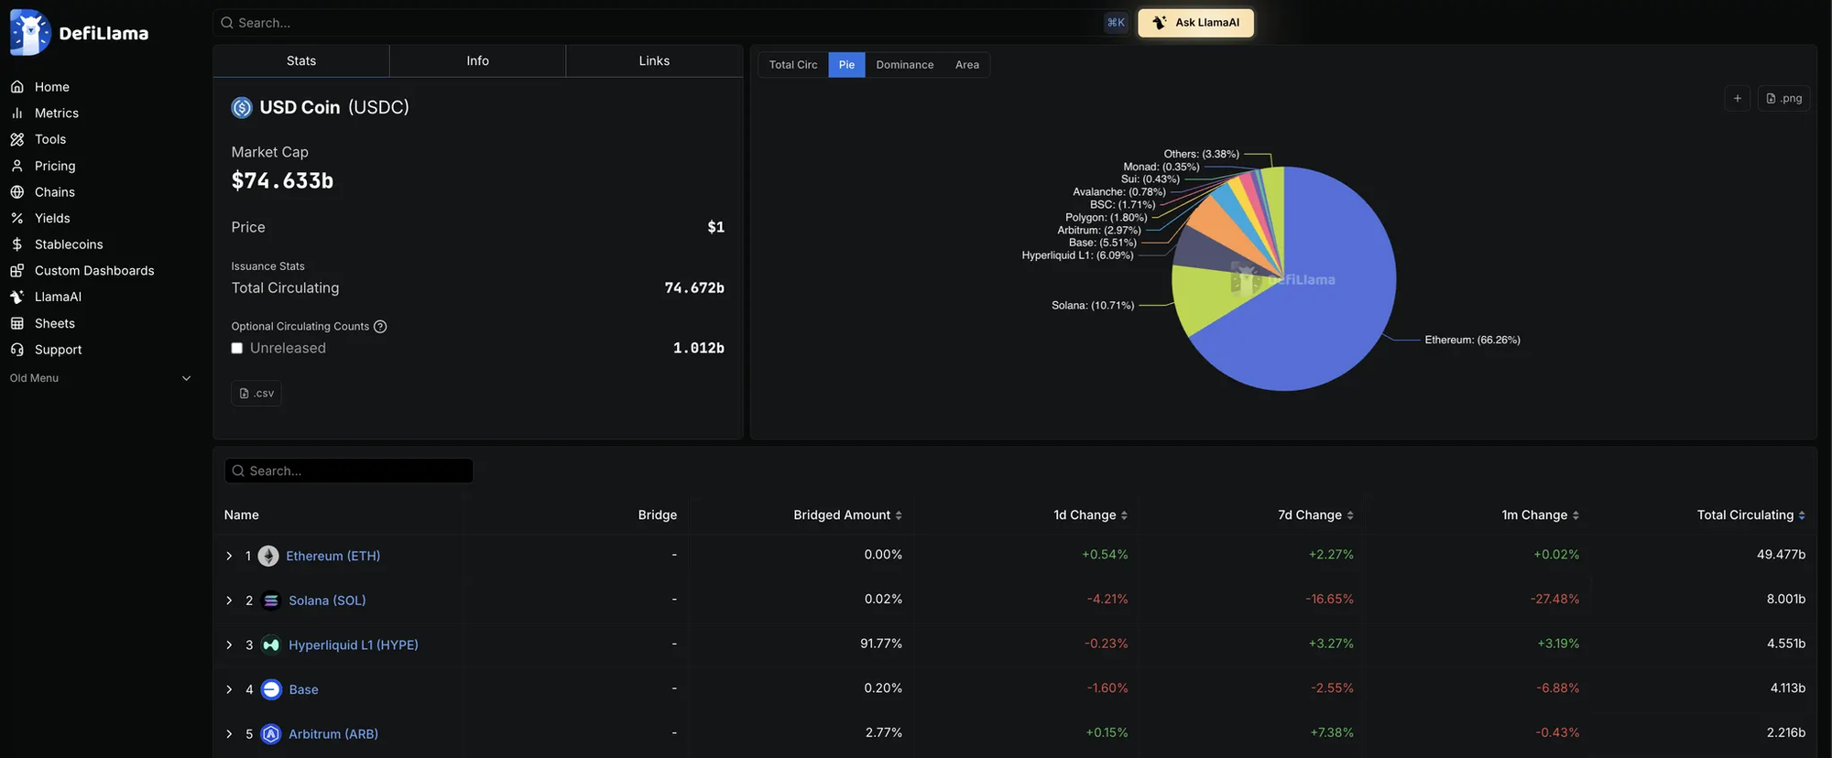Click the plus icon above the chart

point(1737,98)
